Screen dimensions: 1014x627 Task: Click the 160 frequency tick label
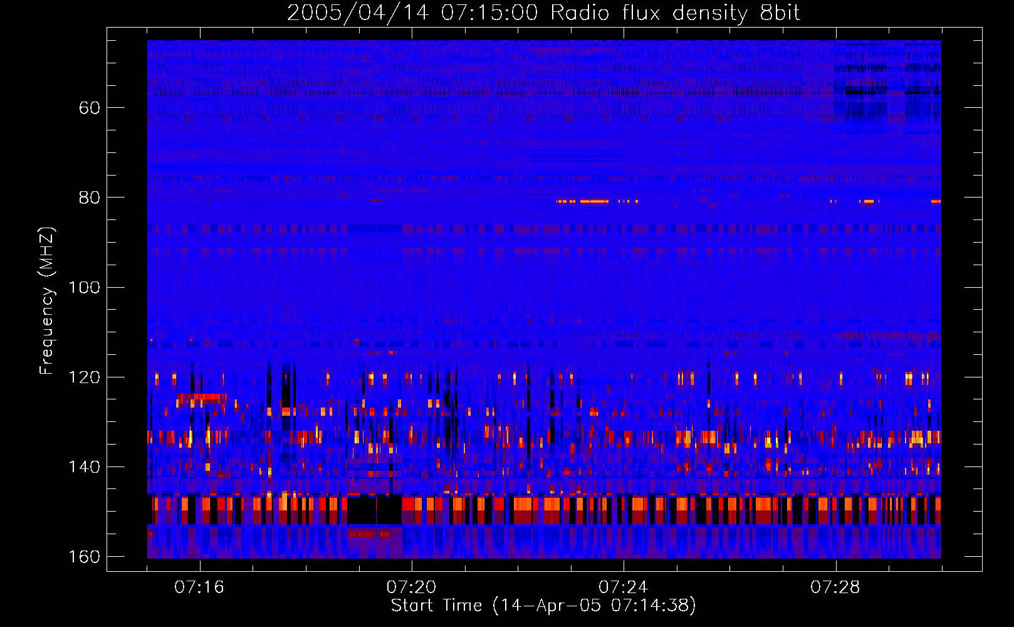84,557
